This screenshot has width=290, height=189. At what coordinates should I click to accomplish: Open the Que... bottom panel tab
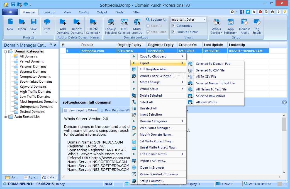(x=31, y=177)
